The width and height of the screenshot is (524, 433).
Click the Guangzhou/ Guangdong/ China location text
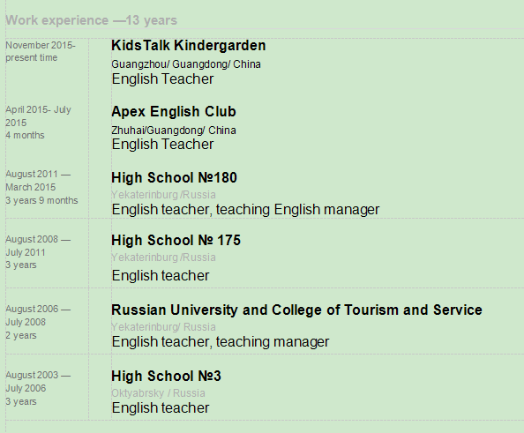coord(186,64)
